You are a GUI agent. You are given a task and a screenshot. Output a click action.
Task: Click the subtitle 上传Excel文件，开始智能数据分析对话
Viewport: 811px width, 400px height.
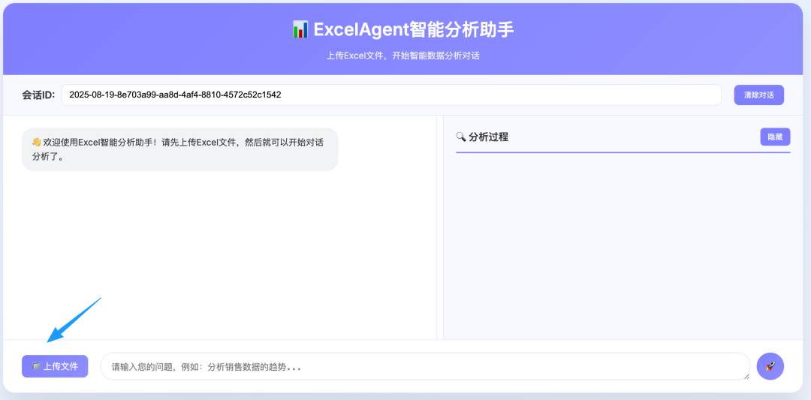(x=403, y=56)
